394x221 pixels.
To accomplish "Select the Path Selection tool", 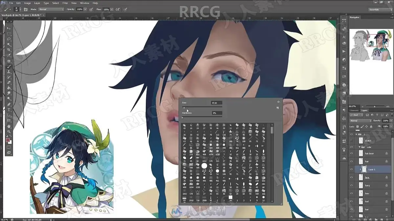I will [9, 115].
